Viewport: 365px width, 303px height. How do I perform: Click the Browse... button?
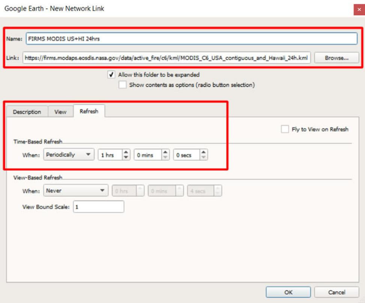pyautogui.click(x=336, y=58)
